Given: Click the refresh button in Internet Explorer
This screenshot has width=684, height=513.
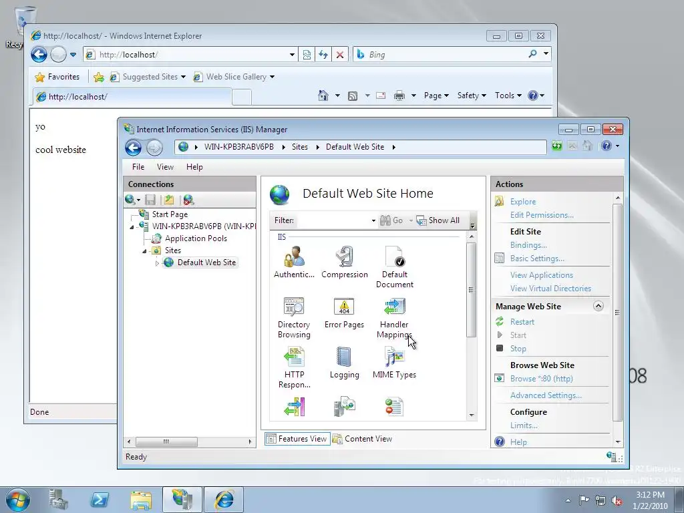Looking at the screenshot, I should (323, 55).
